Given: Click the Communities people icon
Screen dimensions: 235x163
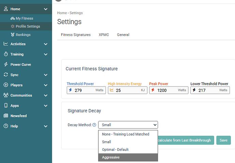Looking at the screenshot, I should pyautogui.click(x=6, y=95).
